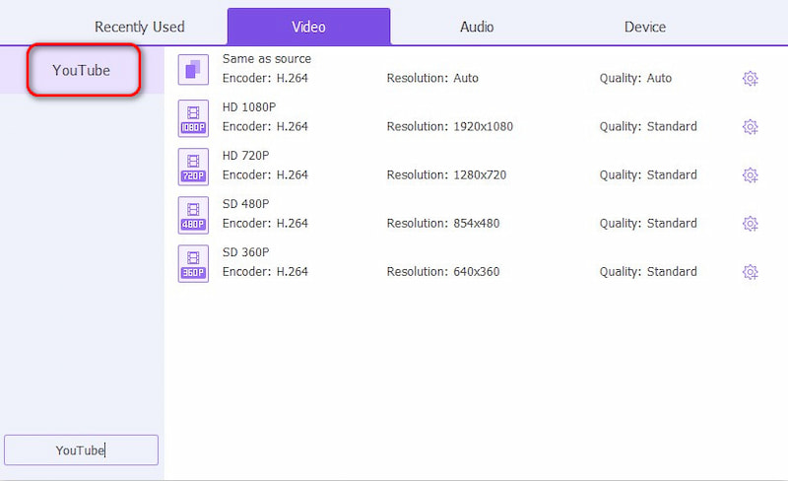Click Resolution: 640x360 text
788x481 pixels.
(442, 271)
